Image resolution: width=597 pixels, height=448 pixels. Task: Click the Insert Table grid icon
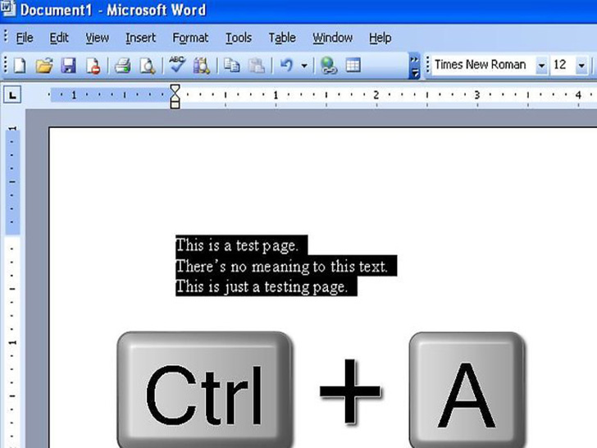pos(353,66)
